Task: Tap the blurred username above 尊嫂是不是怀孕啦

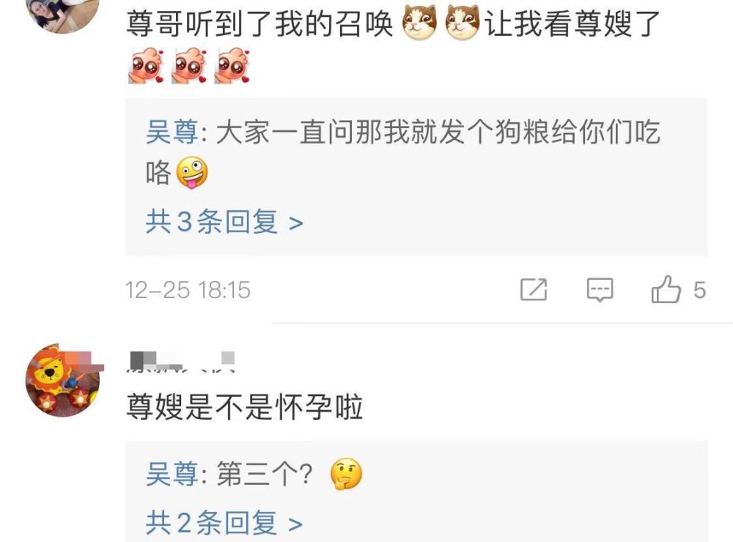Action: point(181,362)
